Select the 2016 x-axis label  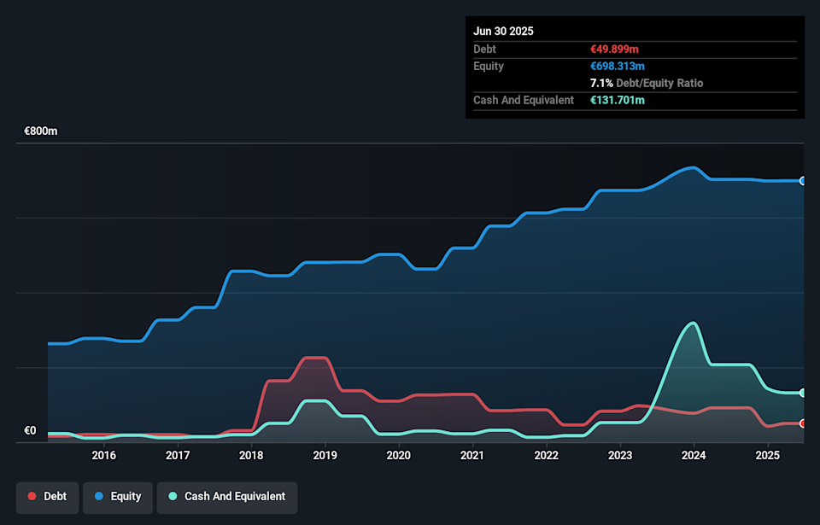point(103,456)
